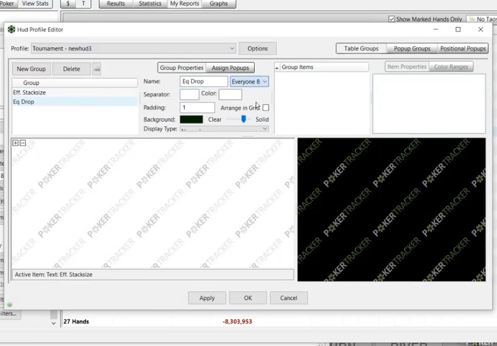Viewport: 497px width, 346px height.
Task: Open the Item Properties tab
Action: [406, 67]
